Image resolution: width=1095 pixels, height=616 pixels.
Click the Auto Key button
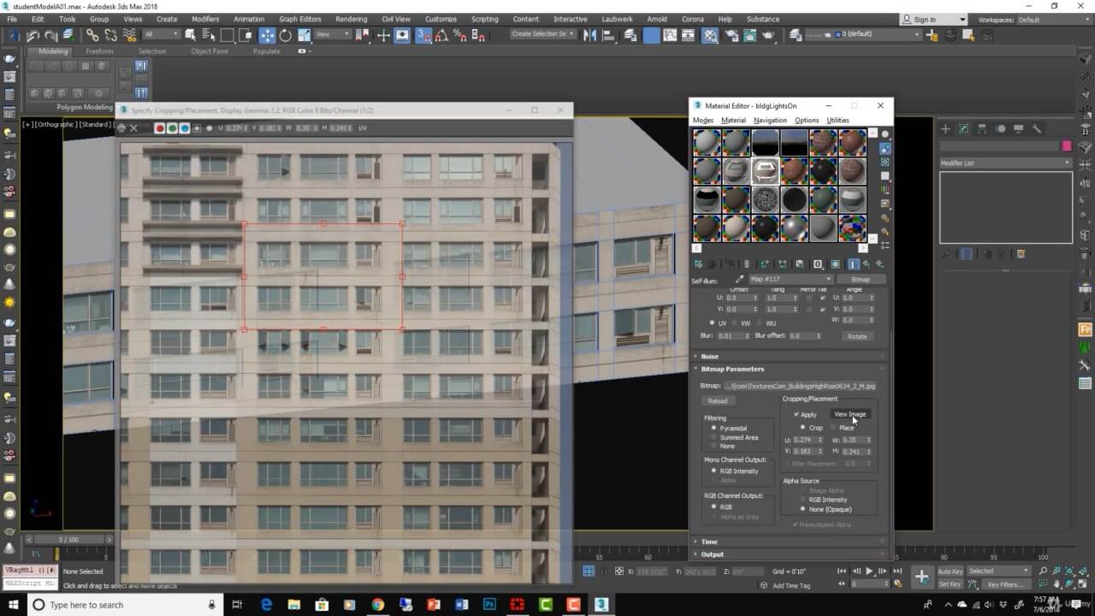tap(950, 571)
